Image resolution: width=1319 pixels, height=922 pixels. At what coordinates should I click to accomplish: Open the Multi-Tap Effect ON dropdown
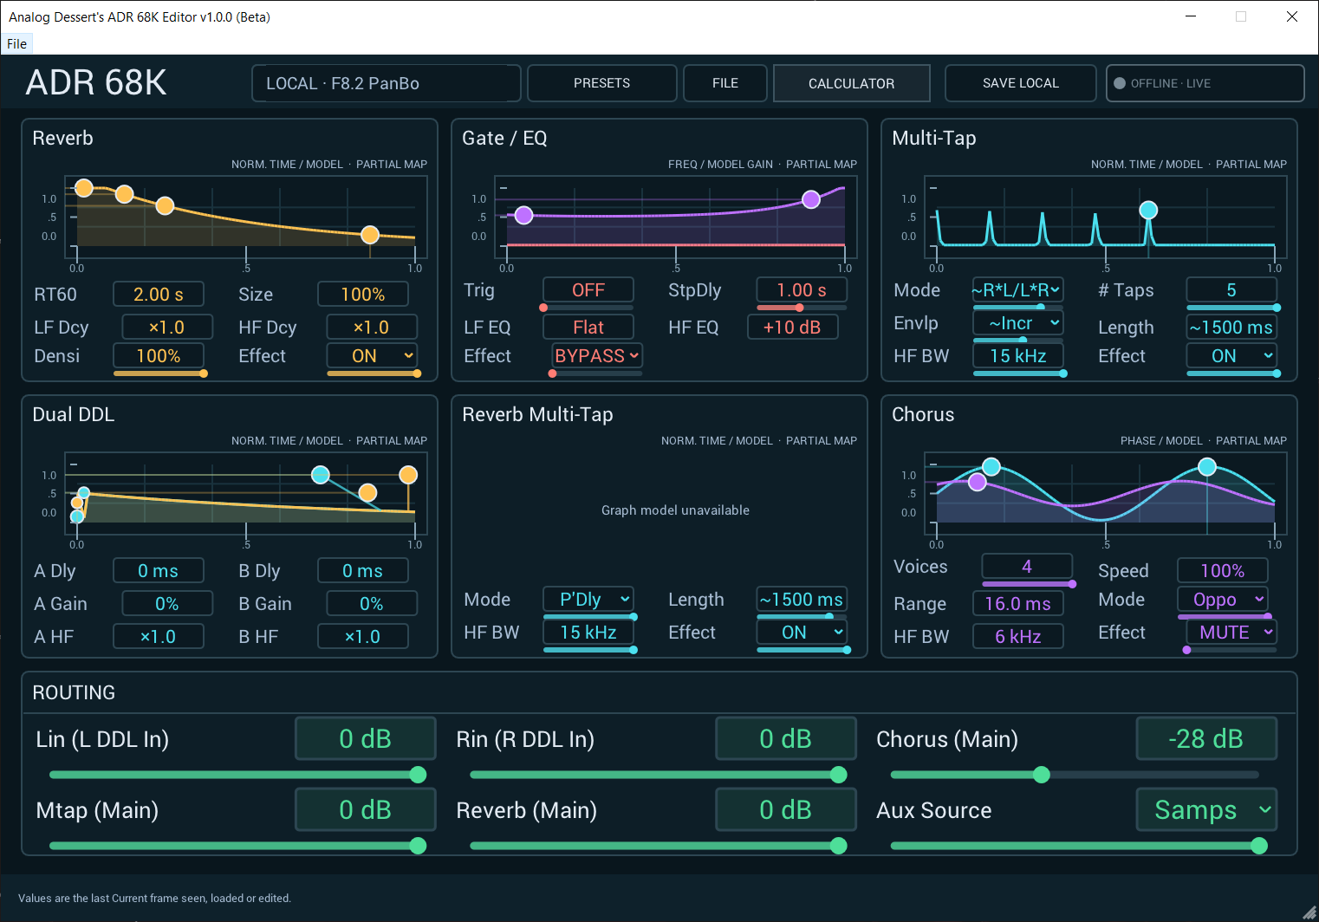(x=1231, y=356)
